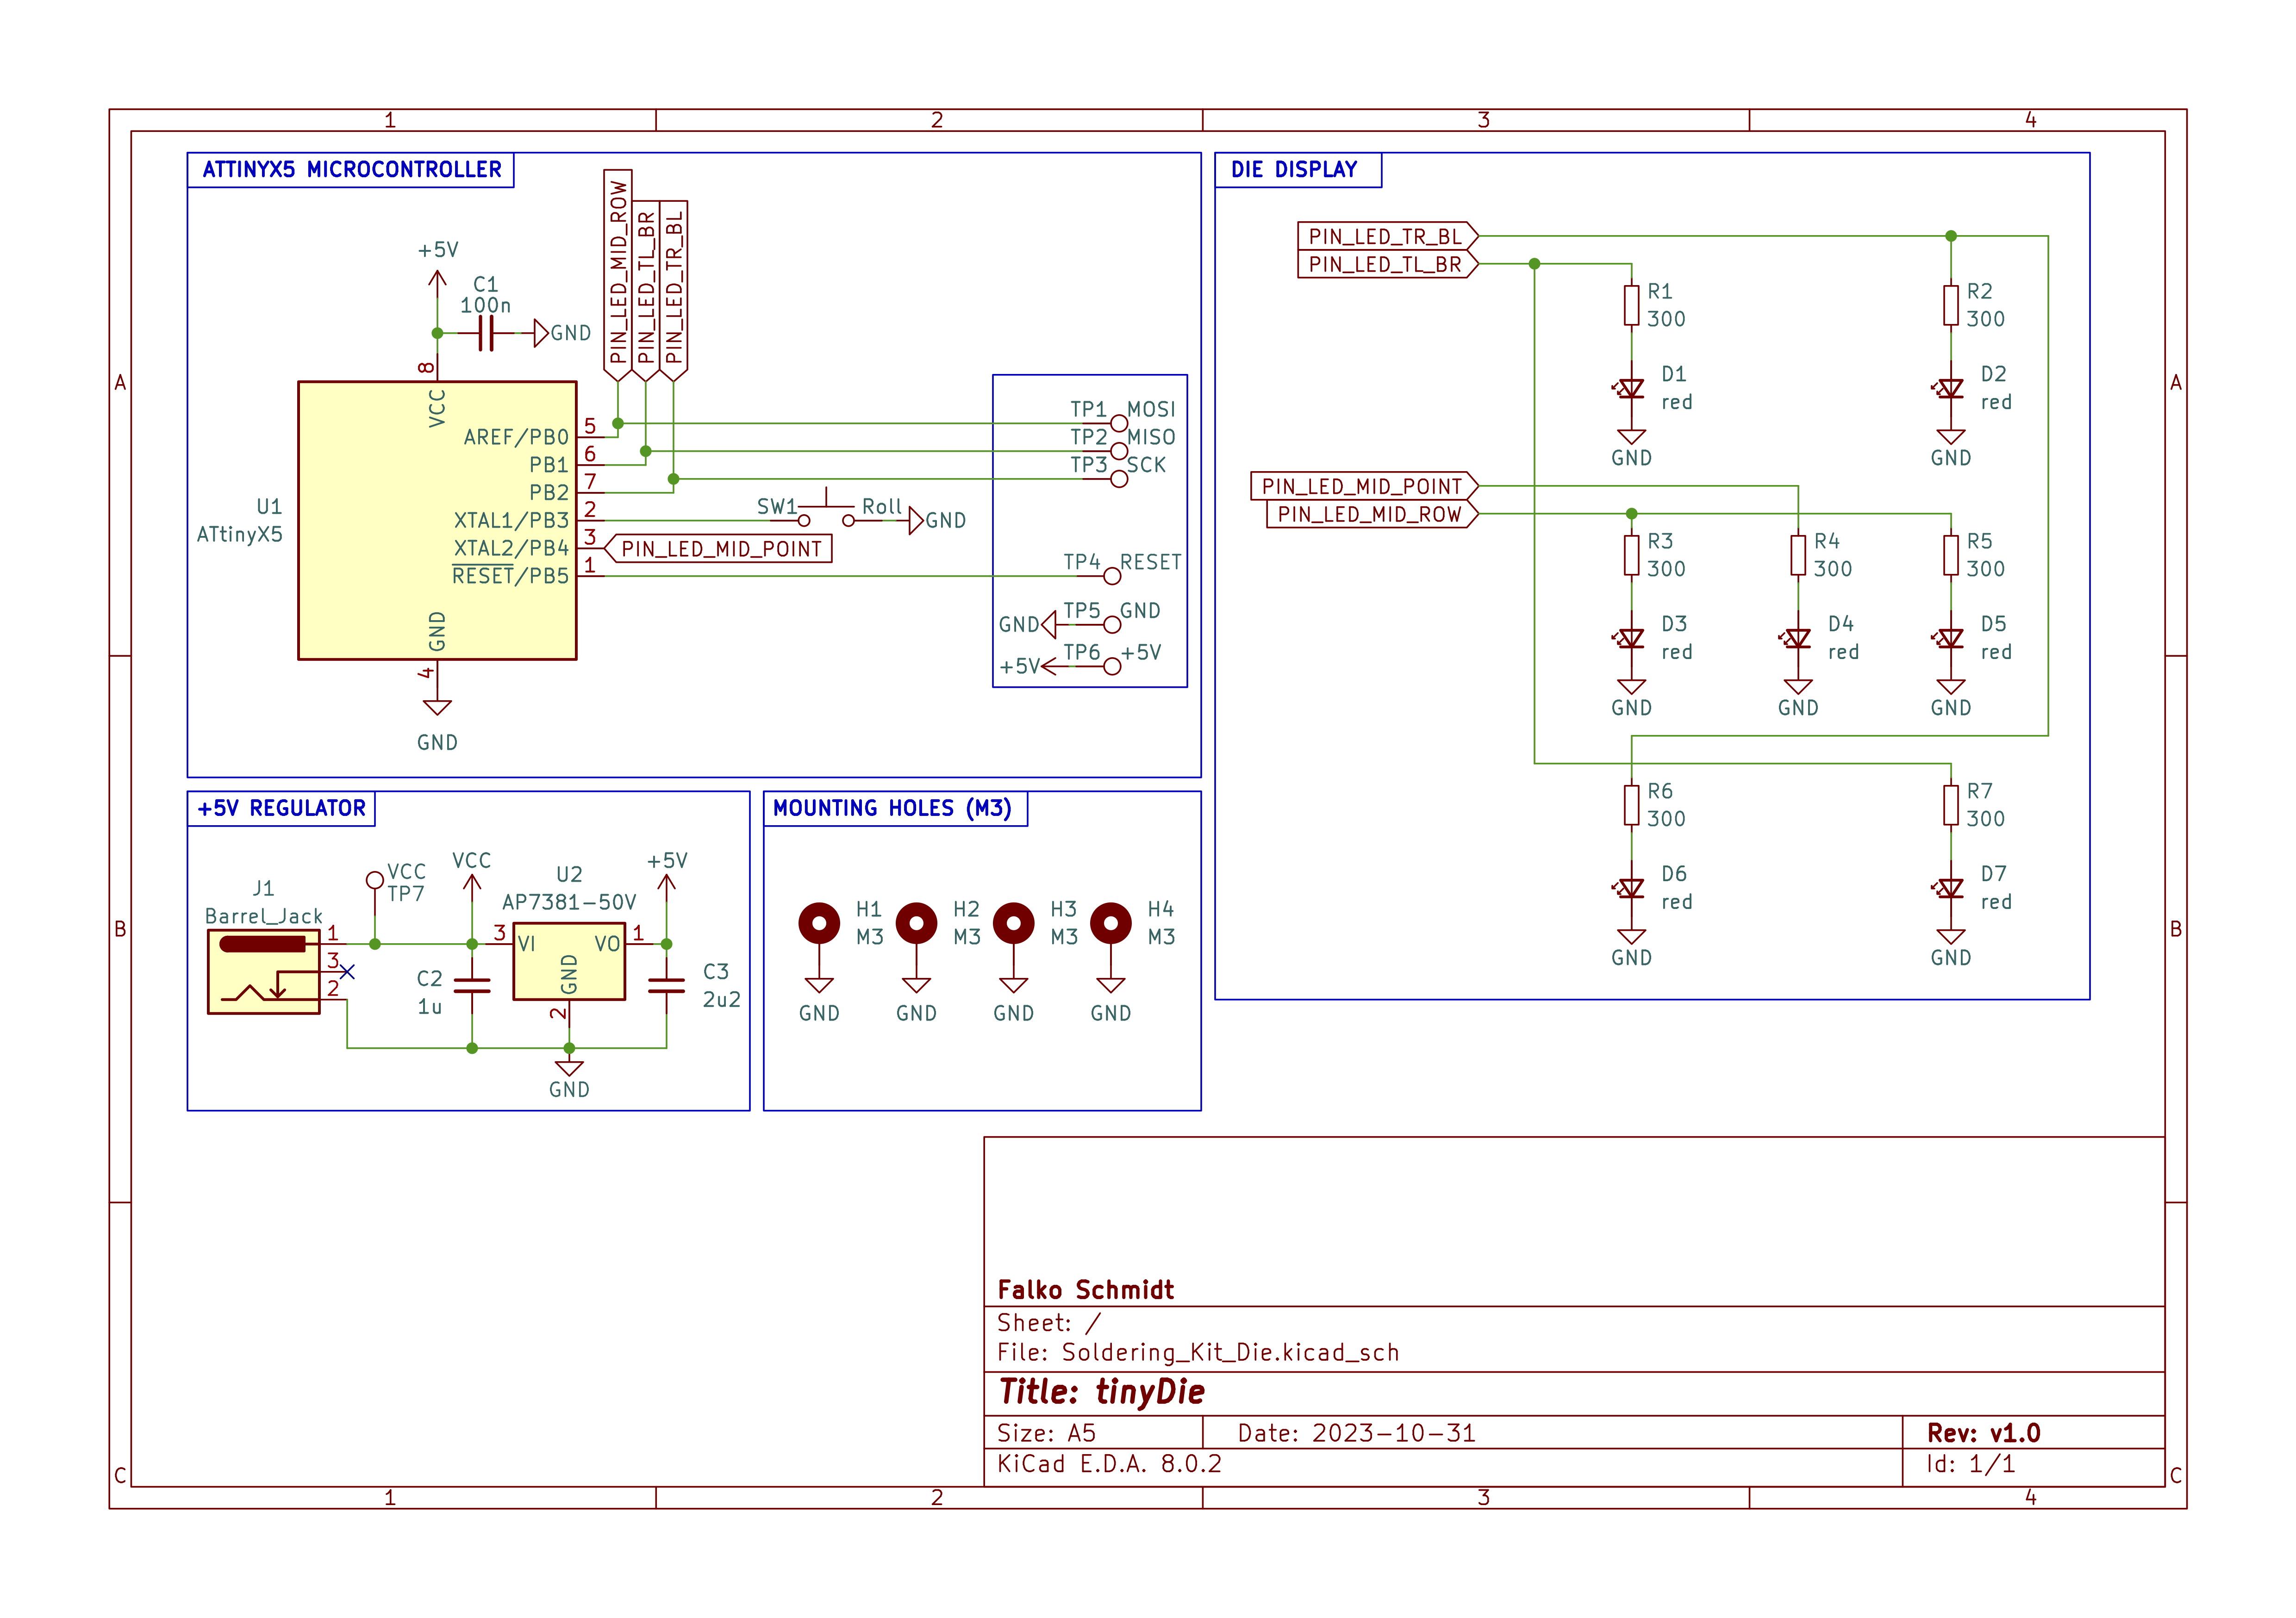Image resolution: width=2296 pixels, height=1618 pixels.
Task: Click the R4 300 ohm resistor
Action: coord(1798,555)
